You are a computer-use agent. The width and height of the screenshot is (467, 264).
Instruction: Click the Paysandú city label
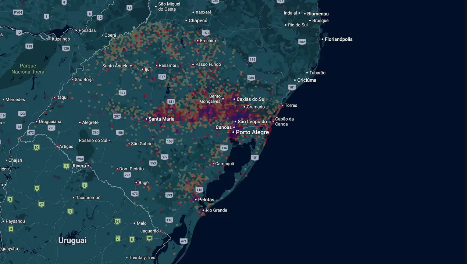pyautogui.click(x=15, y=221)
